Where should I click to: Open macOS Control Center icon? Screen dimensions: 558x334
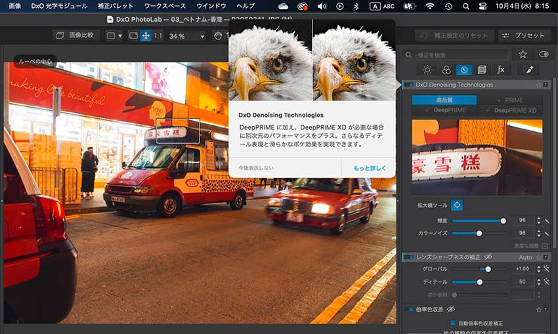(483, 6)
